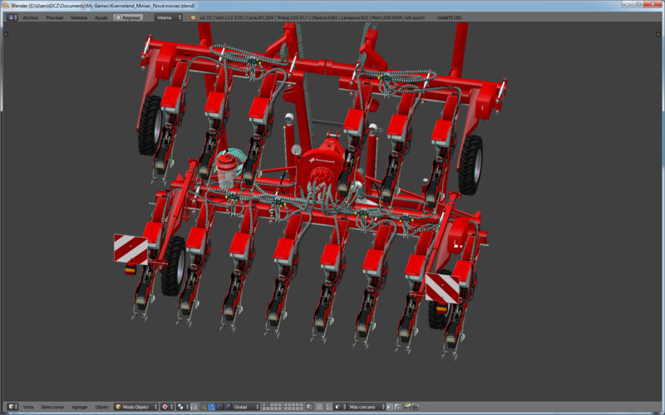
Task: Open the Agregar menu in viewport header
Action: click(80, 407)
